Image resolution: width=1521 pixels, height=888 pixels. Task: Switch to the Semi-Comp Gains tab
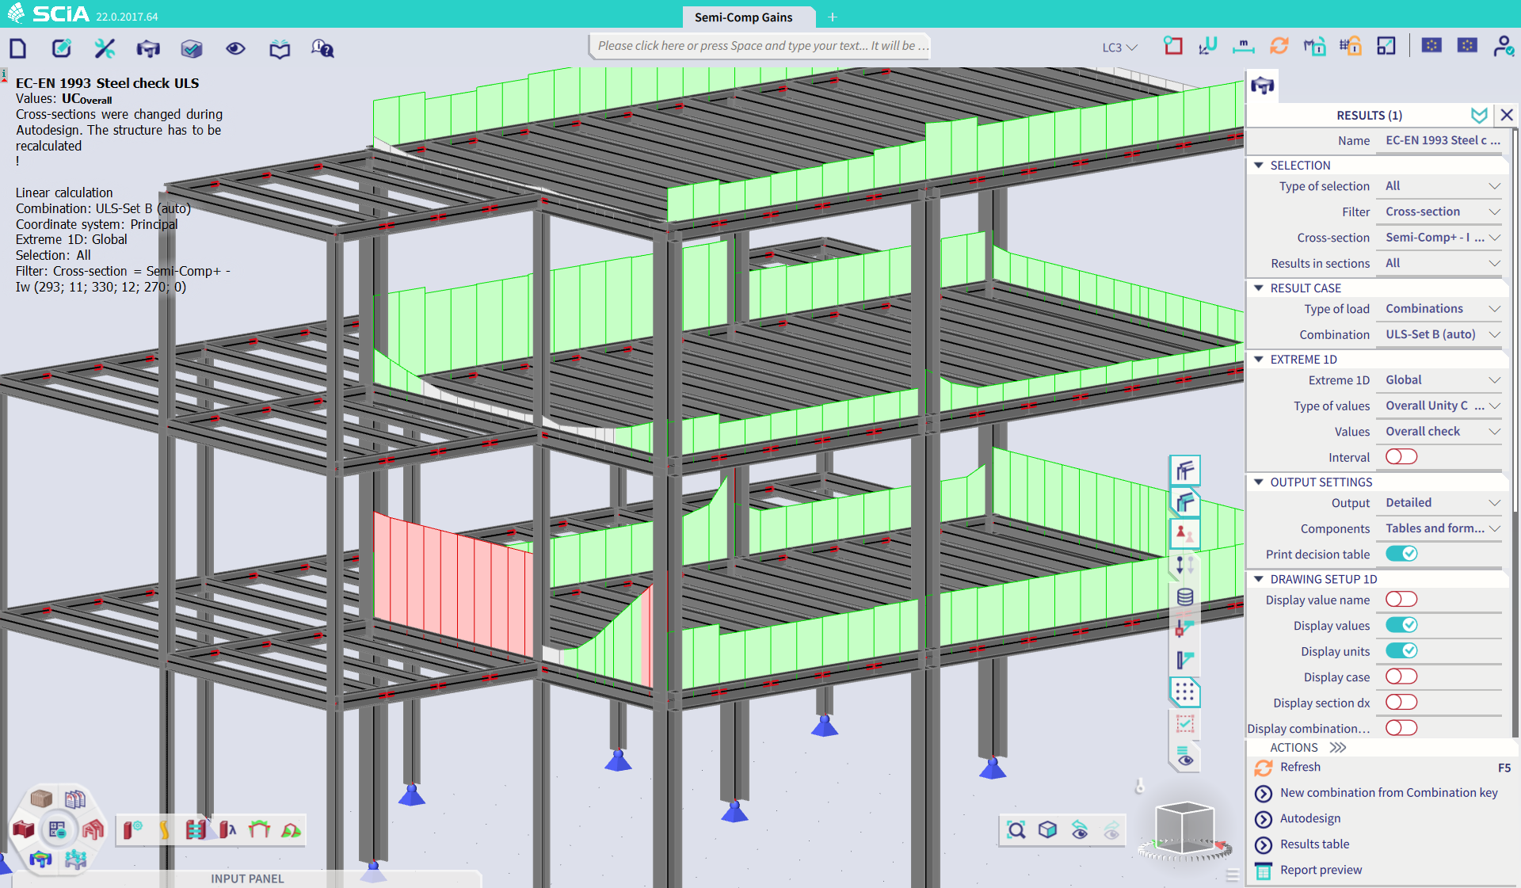tap(743, 17)
